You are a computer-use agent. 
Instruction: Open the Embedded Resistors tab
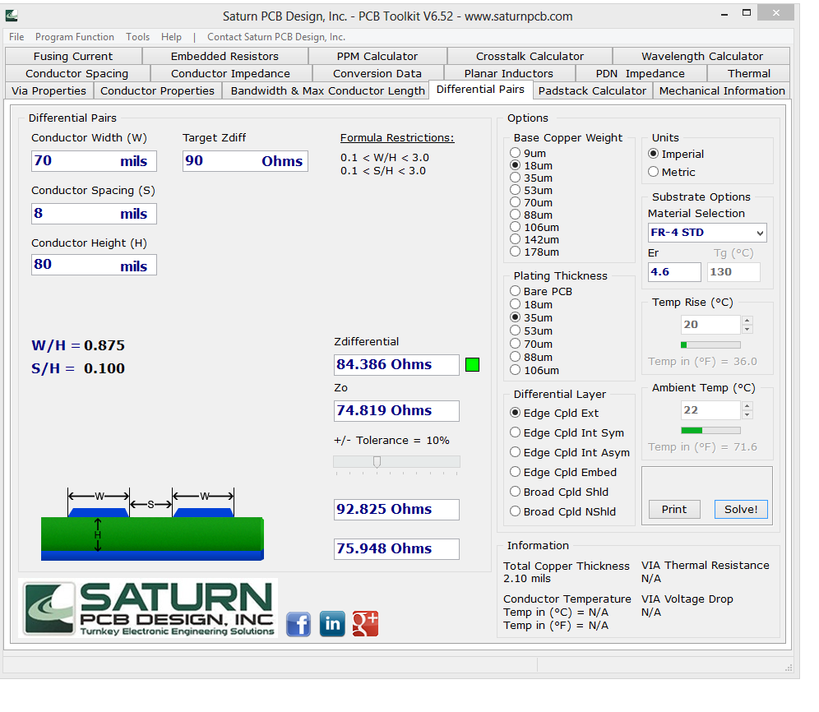224,57
